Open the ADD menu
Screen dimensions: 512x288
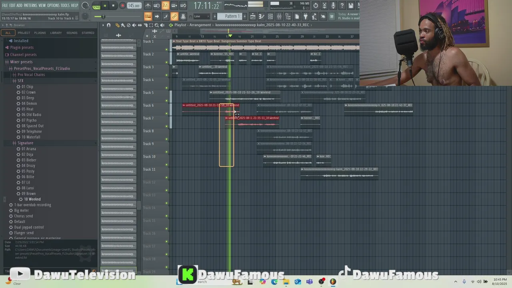click(x=19, y=6)
